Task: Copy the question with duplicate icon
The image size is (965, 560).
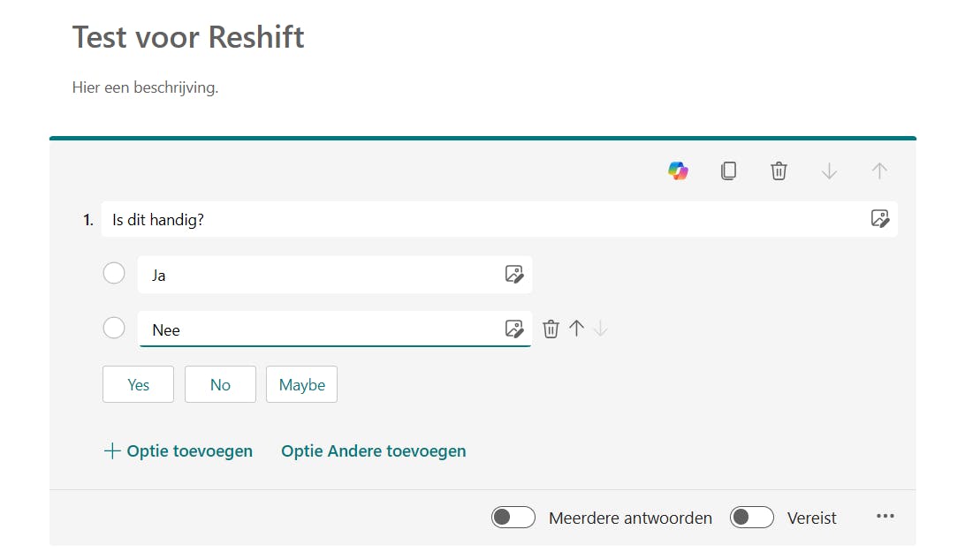Action: click(728, 170)
